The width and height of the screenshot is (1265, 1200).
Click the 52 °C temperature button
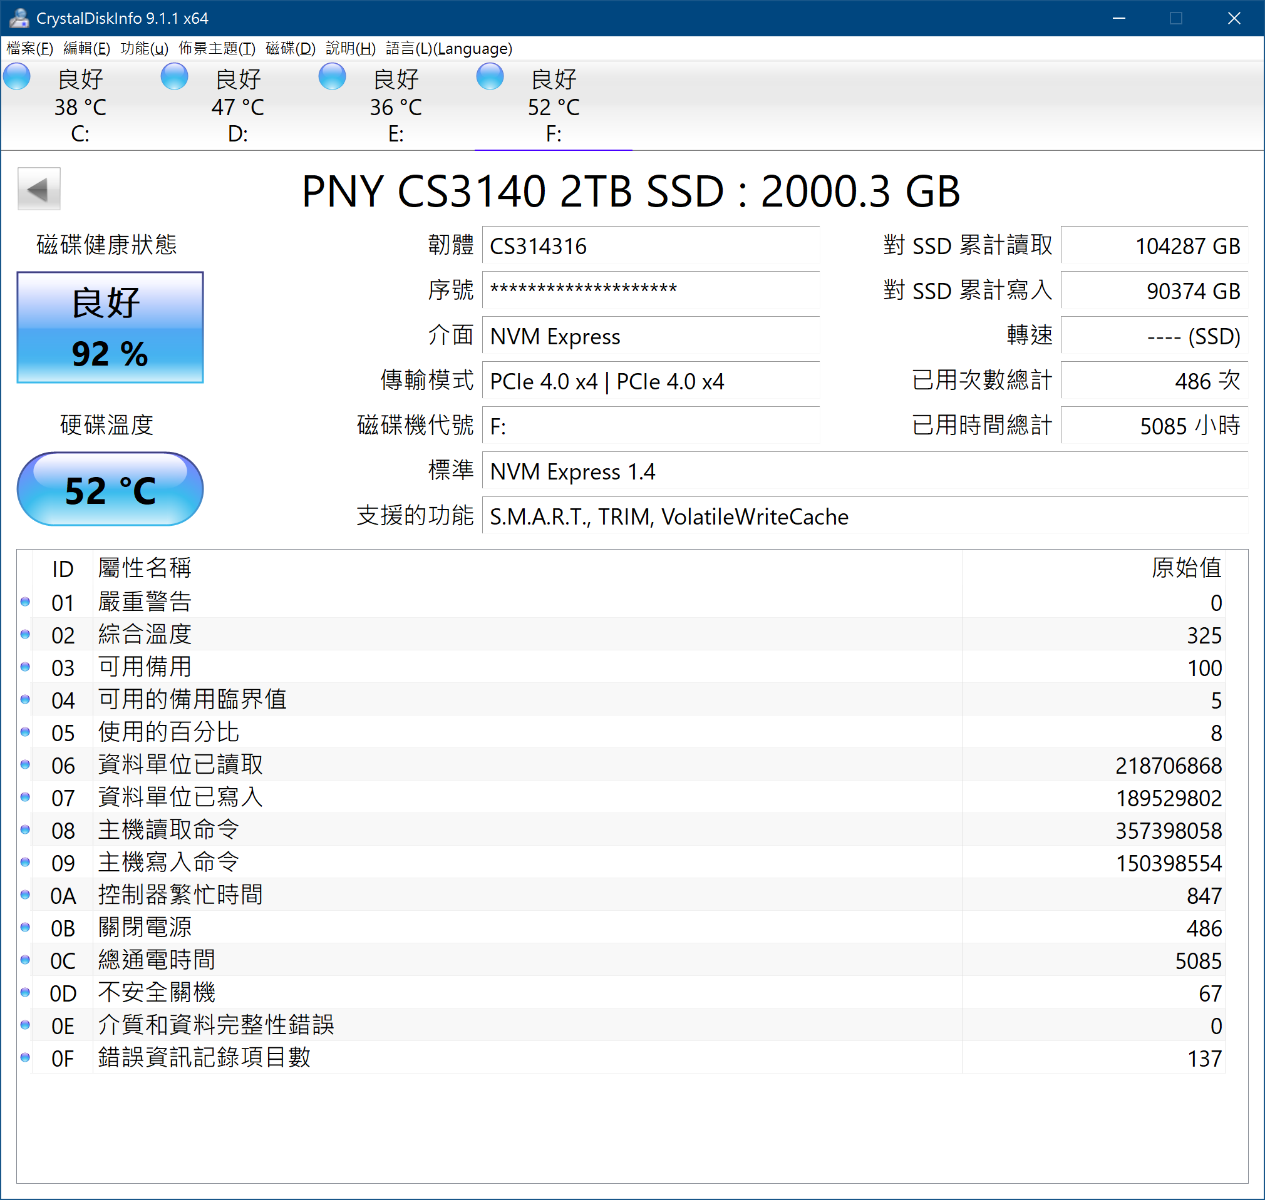pos(110,490)
